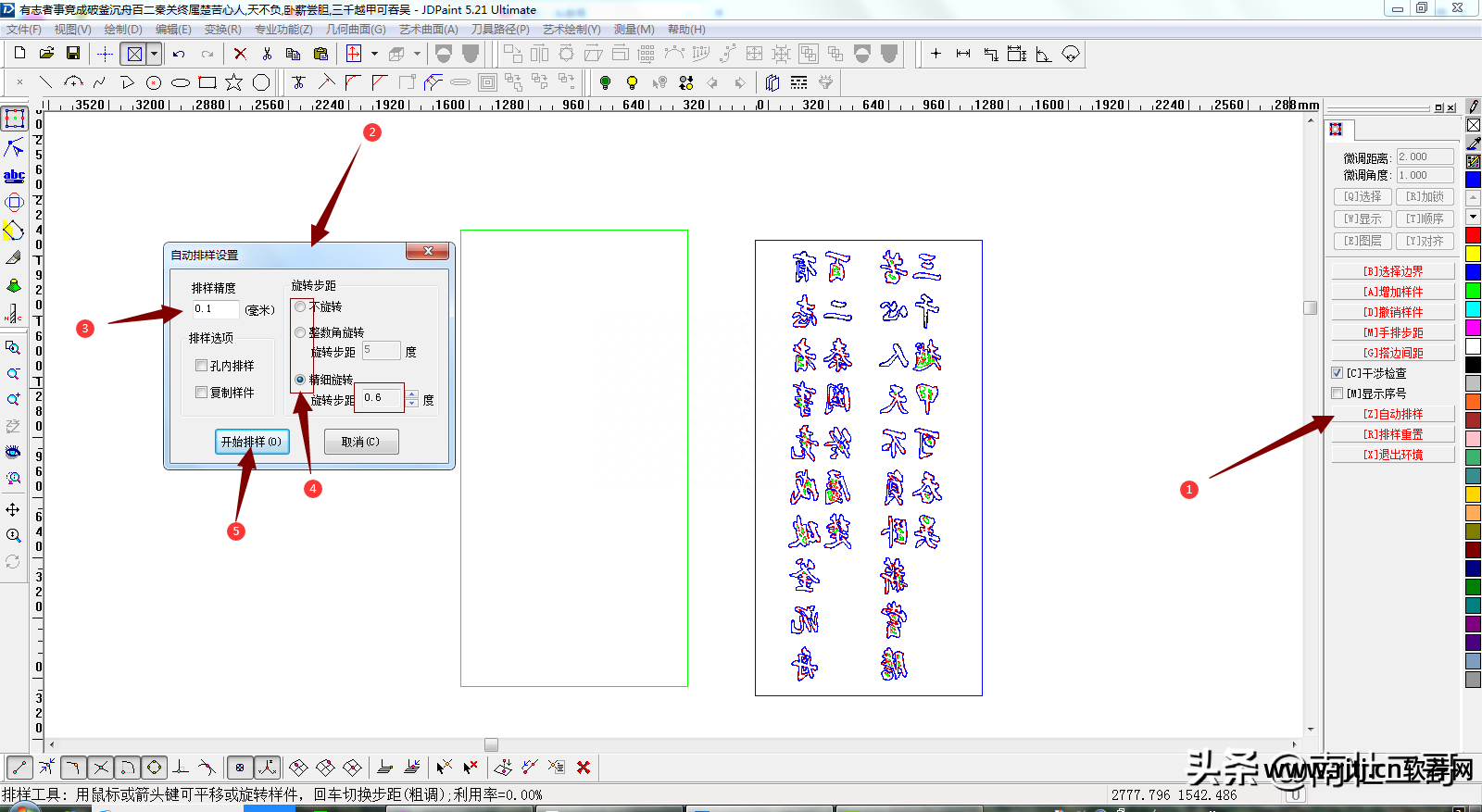Open the 刀具路径(P) menu
Screen dimensions: 1482x812
coord(500,30)
